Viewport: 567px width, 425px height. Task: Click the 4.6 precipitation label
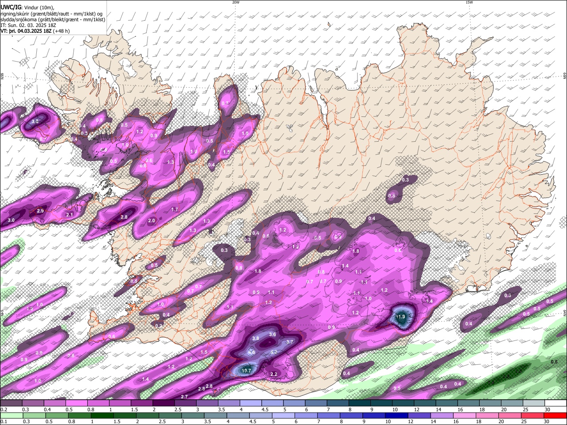[x=252, y=353]
